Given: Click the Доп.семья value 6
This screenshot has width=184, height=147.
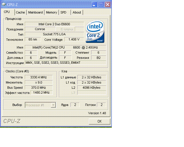Looking at the screenshot, I should [31, 58].
